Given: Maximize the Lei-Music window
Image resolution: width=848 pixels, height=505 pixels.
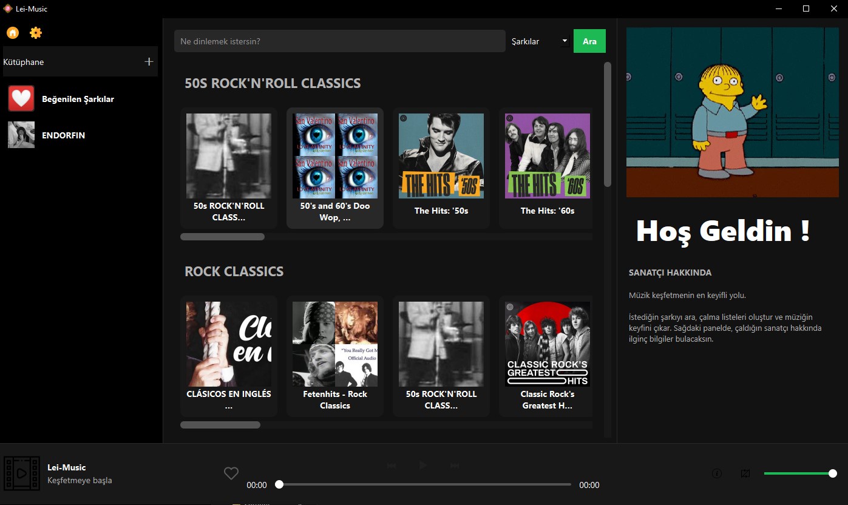Looking at the screenshot, I should click(806, 8).
